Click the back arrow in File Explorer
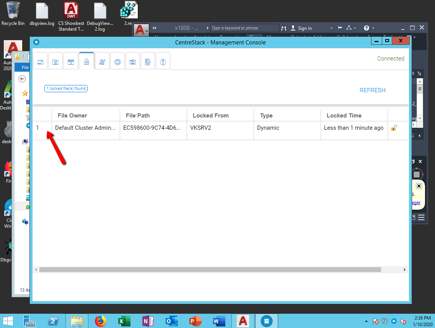This screenshot has height=328, width=435. (22, 79)
